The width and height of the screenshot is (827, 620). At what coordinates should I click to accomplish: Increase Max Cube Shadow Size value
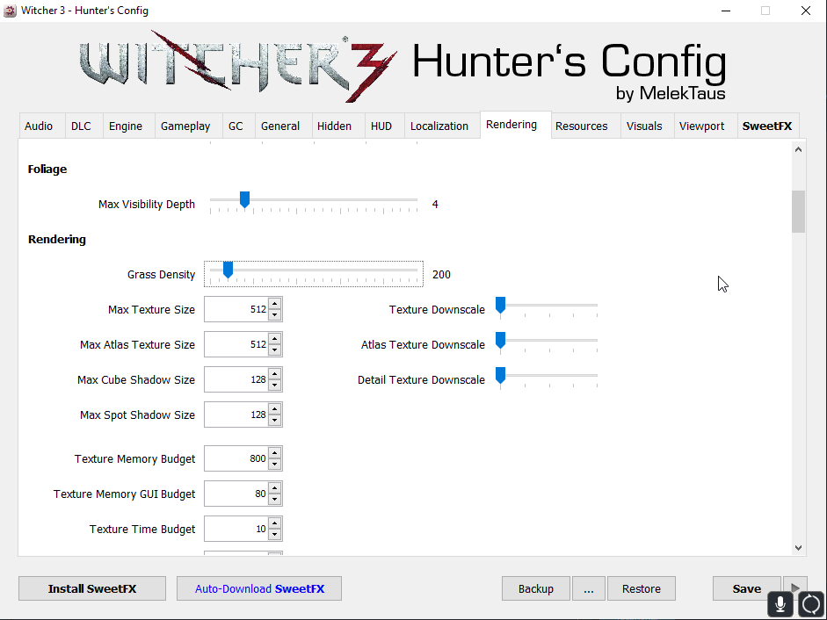click(x=274, y=374)
